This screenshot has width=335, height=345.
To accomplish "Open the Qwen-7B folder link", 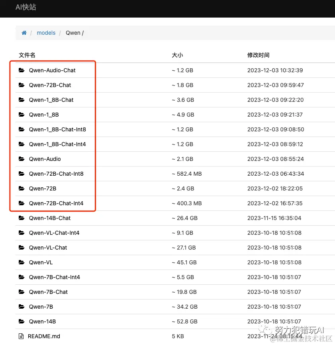I will click(x=41, y=307).
